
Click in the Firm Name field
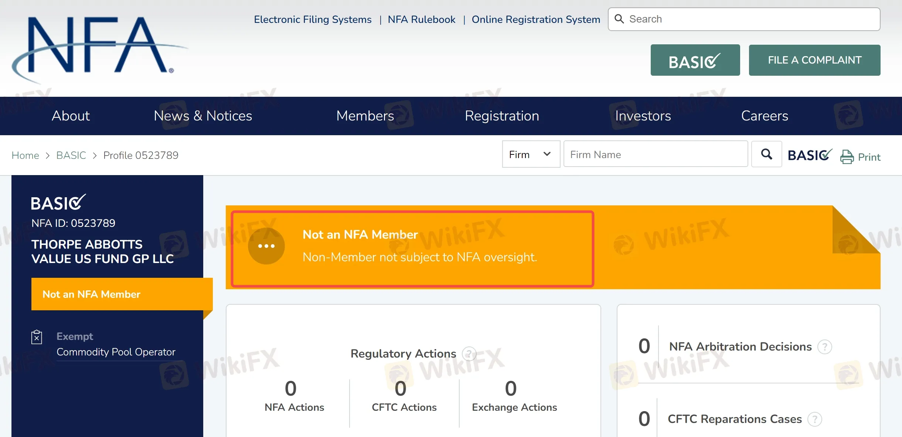tap(656, 154)
